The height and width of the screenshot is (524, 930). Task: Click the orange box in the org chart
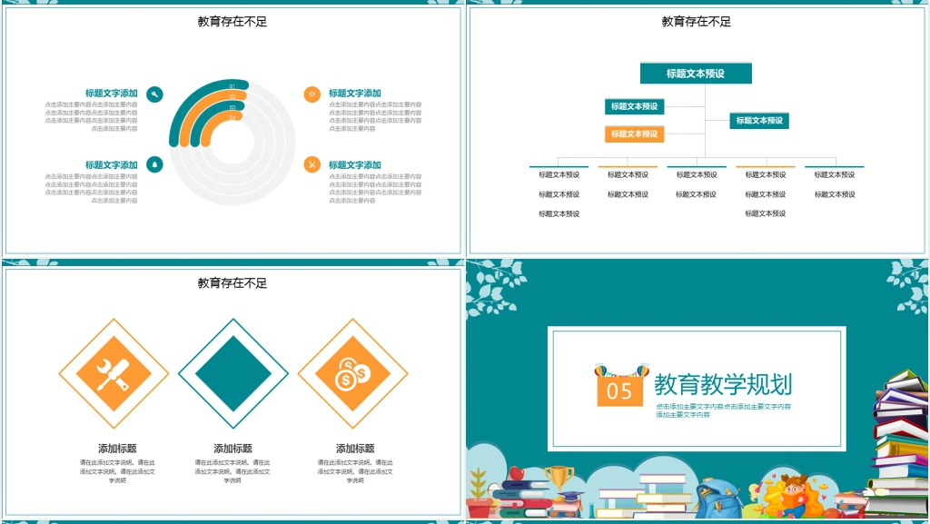pos(635,134)
